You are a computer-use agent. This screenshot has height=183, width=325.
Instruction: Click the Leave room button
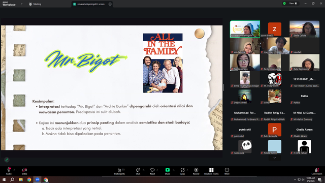[317, 171]
